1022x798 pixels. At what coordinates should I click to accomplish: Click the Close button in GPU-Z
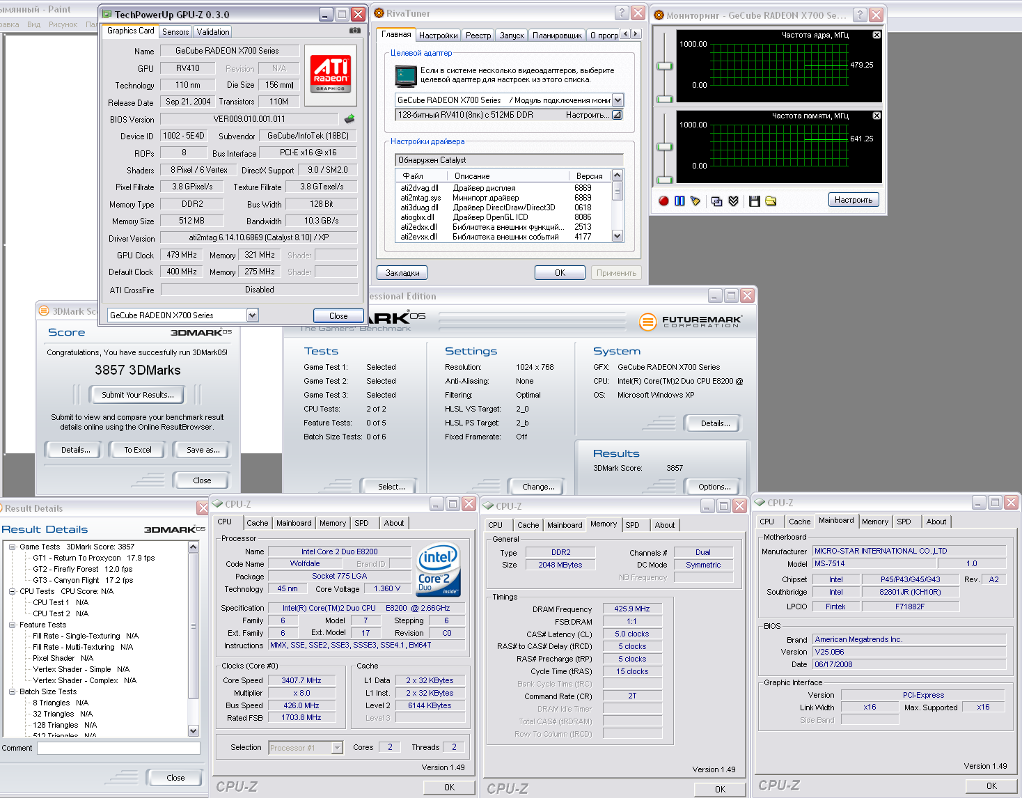click(x=338, y=315)
